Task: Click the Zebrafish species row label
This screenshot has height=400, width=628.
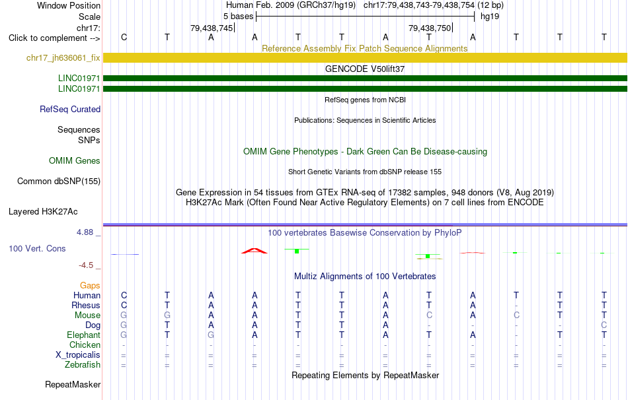Action: tap(83, 365)
